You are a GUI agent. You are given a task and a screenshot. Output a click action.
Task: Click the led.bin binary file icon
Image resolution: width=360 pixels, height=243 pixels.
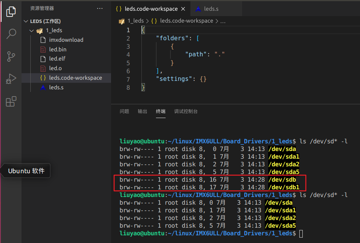tap(43, 49)
